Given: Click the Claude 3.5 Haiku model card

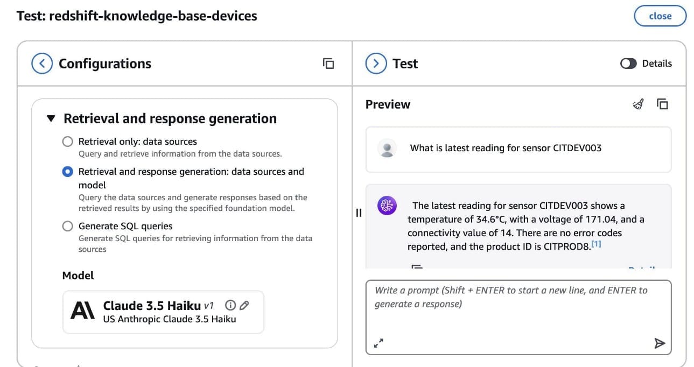Looking at the screenshot, I should click(x=163, y=312).
